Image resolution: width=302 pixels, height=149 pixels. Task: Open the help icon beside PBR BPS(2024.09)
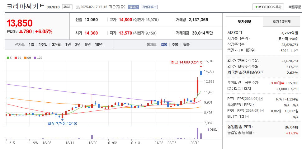261,111
